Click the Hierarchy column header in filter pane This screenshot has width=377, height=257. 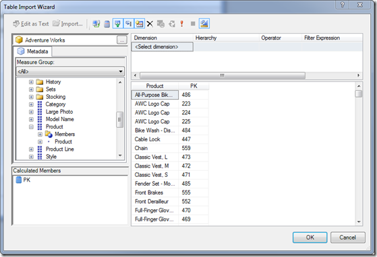[x=226, y=38]
